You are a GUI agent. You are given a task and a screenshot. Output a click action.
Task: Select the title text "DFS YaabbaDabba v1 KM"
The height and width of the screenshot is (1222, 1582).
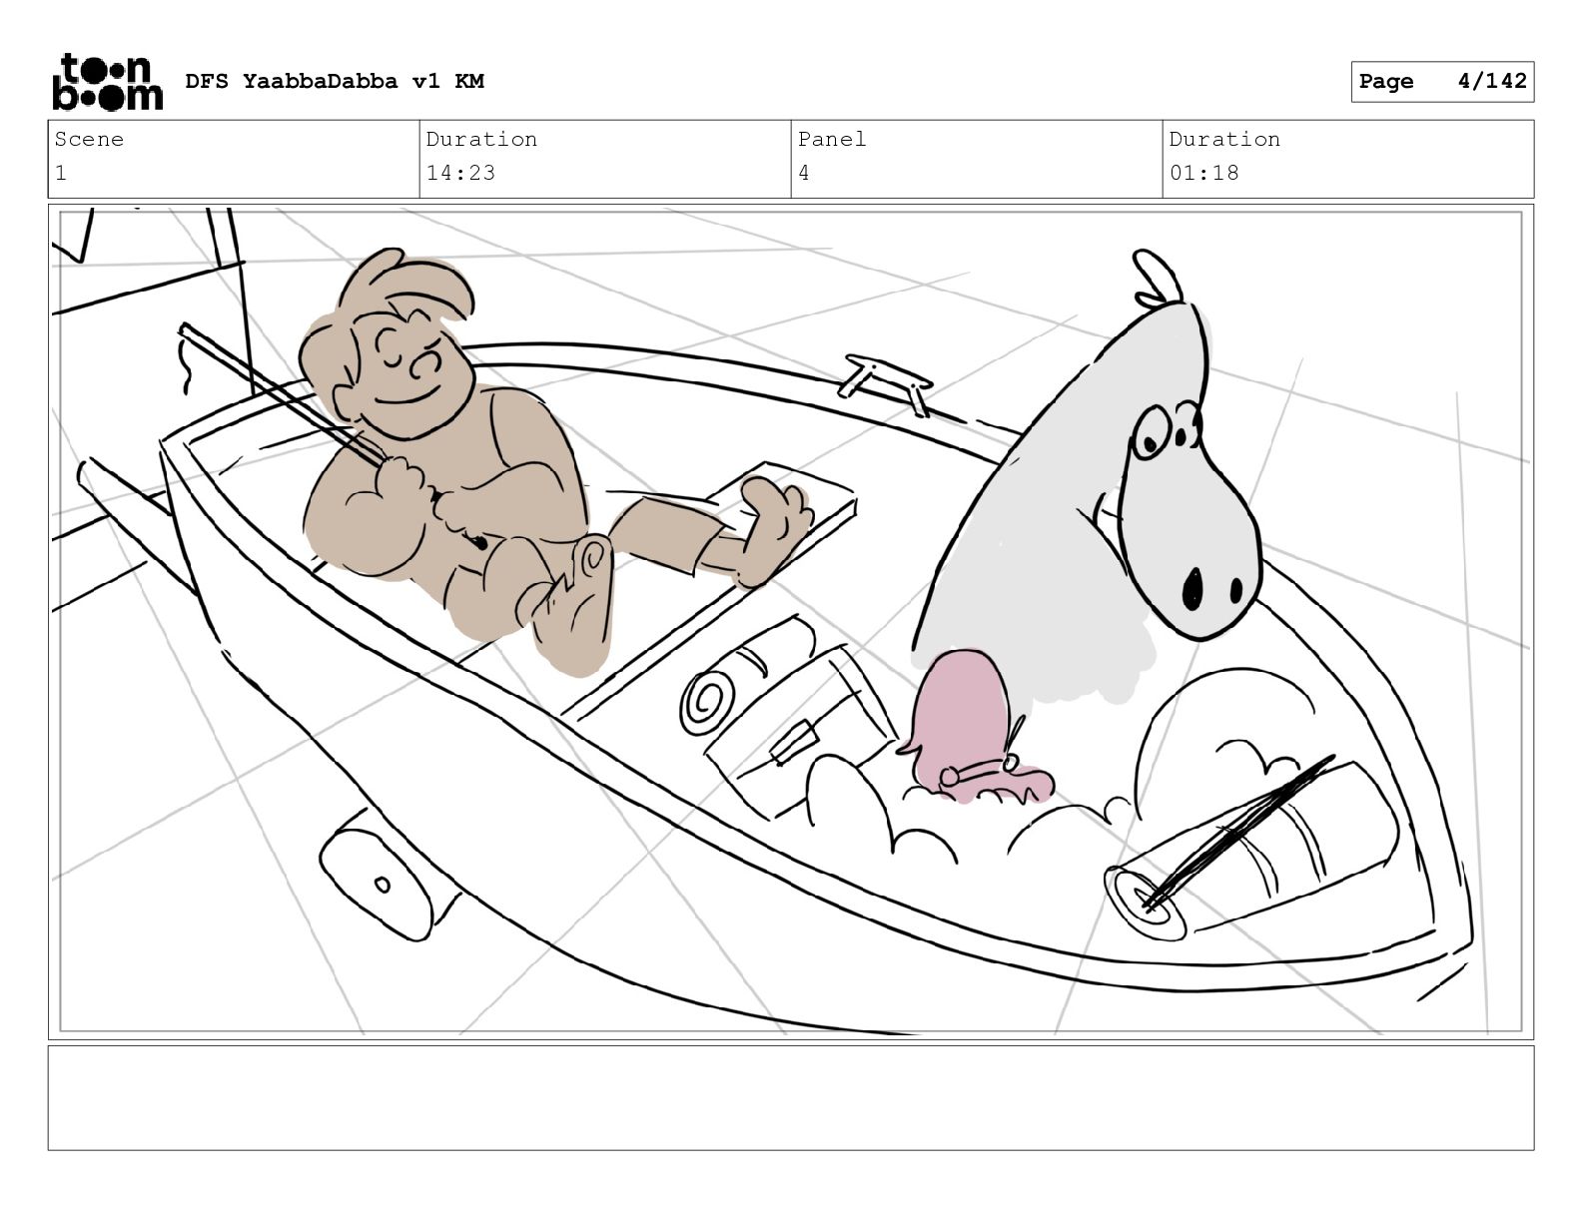pos(335,81)
